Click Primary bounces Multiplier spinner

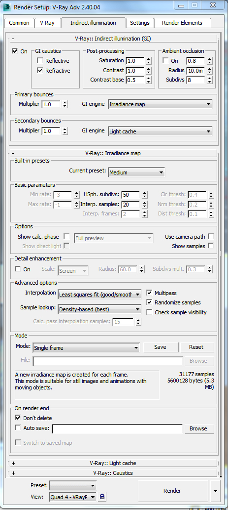[65, 104]
